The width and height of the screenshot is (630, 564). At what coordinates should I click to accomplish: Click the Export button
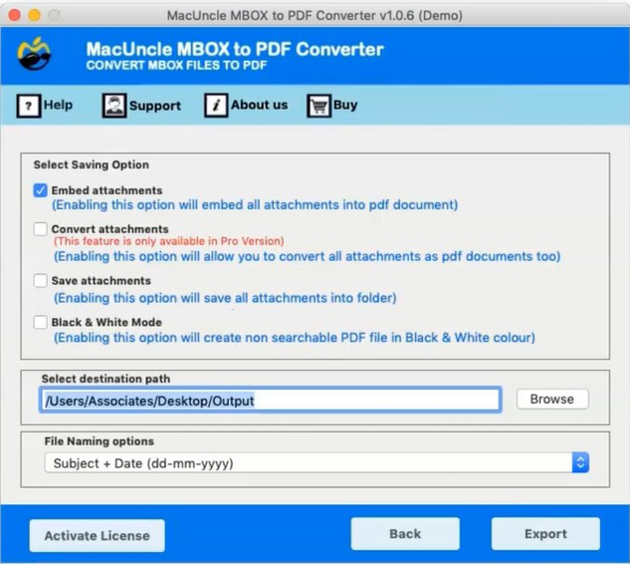(545, 534)
